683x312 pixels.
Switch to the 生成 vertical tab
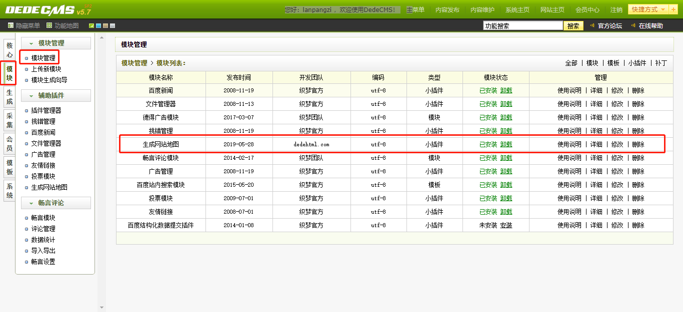(x=9, y=97)
